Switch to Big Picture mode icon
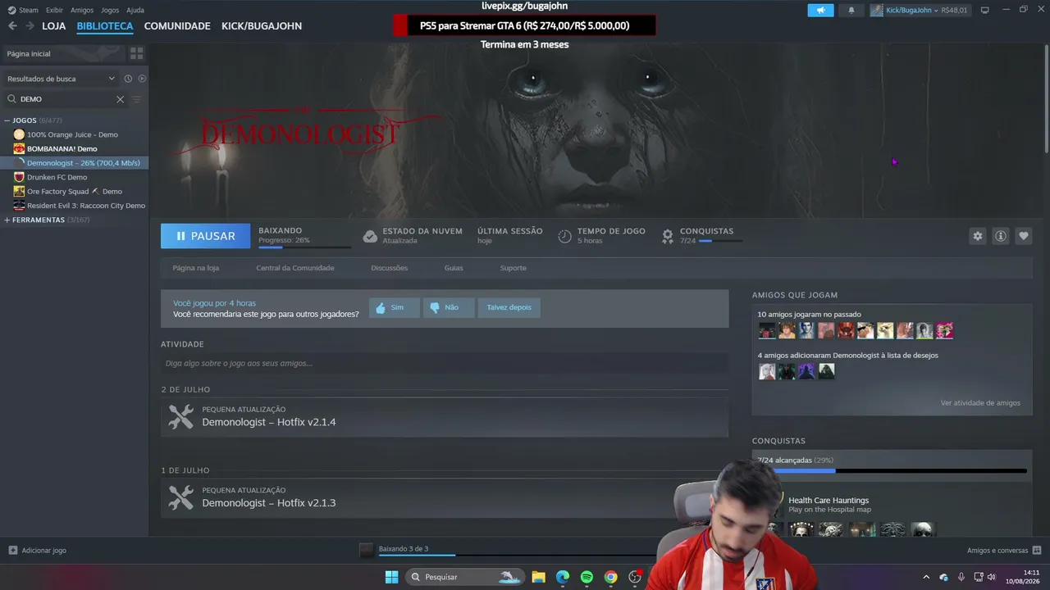Screen dimensions: 1050x590 985,10
